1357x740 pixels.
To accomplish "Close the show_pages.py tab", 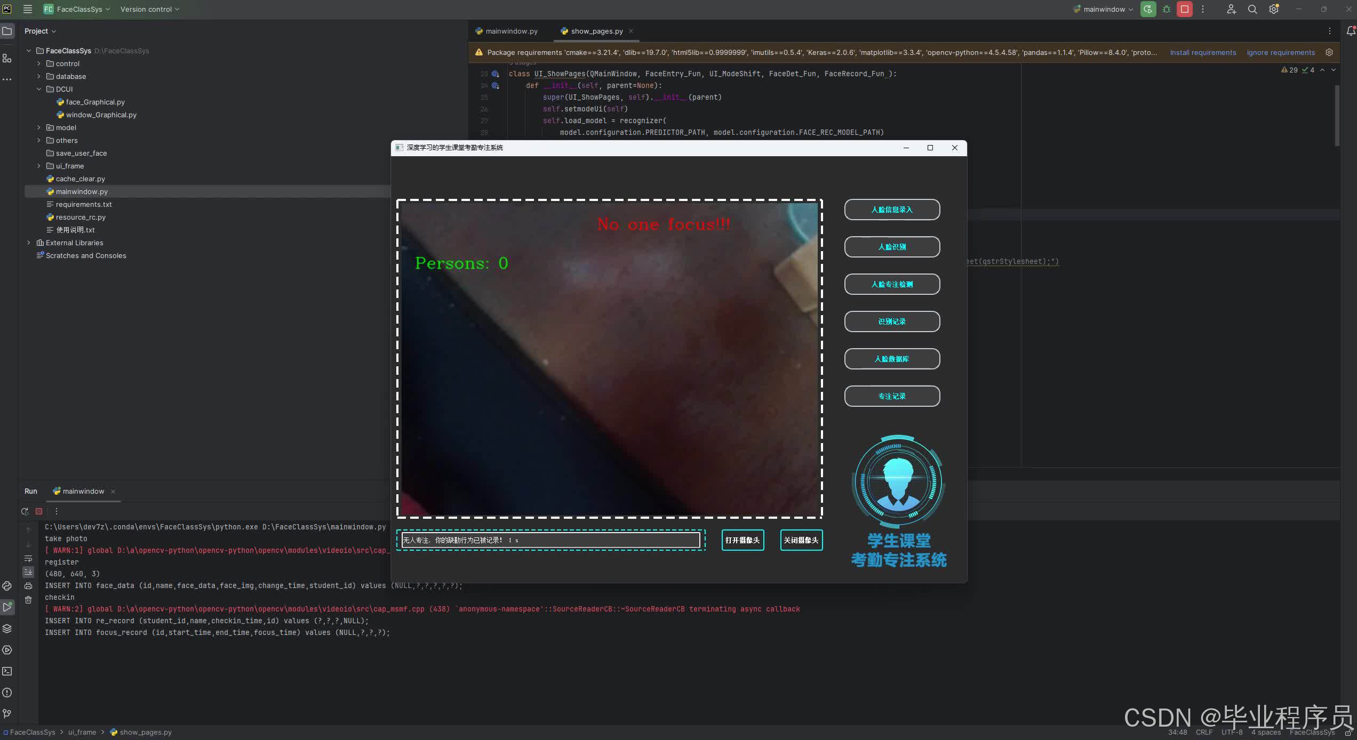I will point(631,31).
